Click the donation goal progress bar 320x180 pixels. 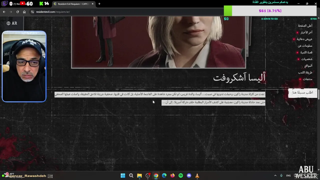click(x=271, y=11)
